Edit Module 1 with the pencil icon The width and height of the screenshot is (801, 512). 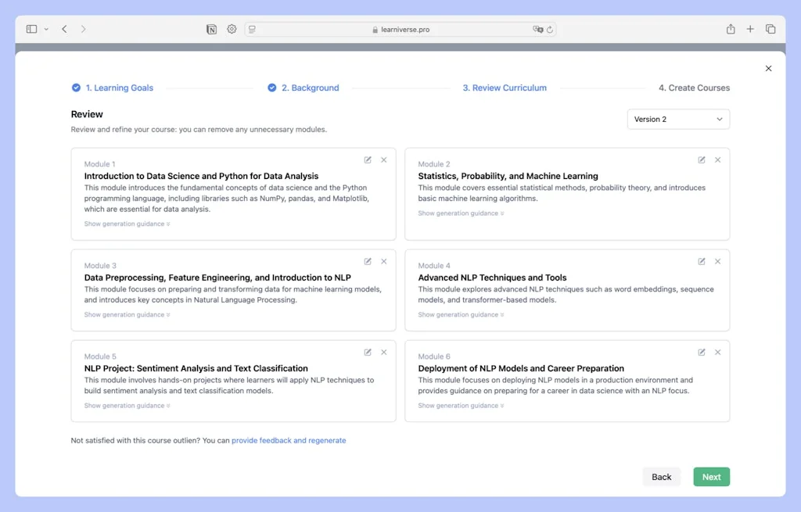[x=368, y=160]
